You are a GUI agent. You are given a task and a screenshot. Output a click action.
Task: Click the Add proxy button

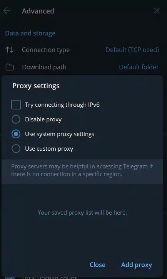click(x=137, y=265)
